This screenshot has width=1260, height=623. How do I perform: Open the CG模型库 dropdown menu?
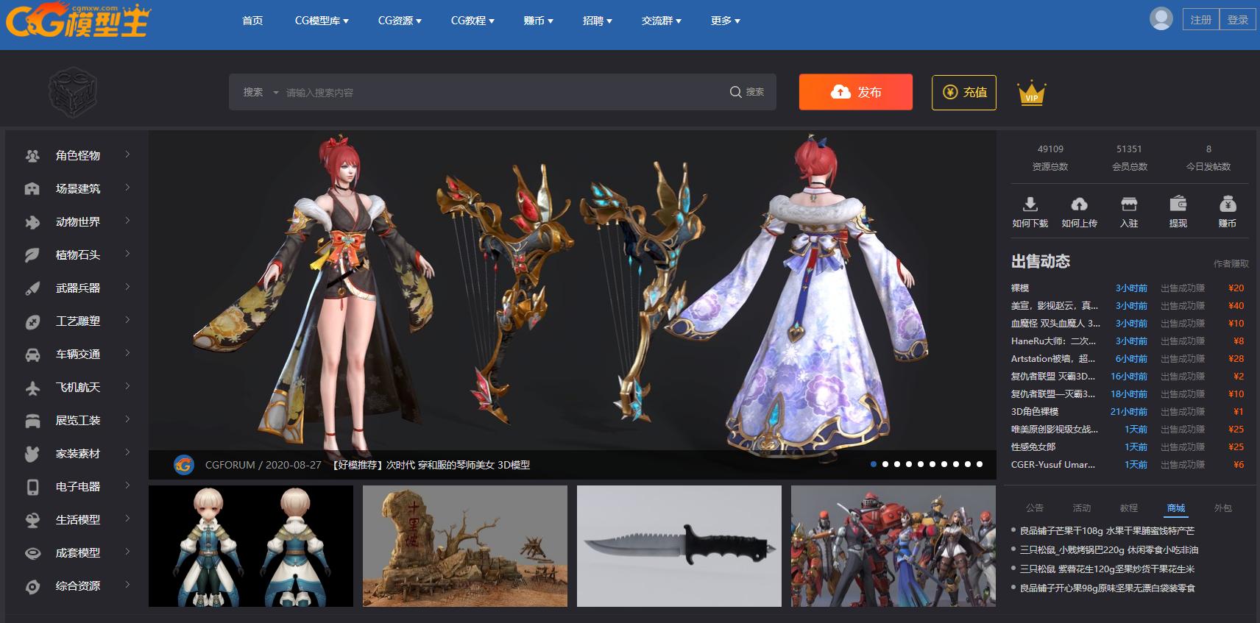322,21
